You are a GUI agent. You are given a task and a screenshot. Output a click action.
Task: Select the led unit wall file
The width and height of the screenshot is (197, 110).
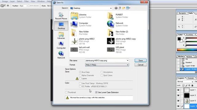click(80, 50)
